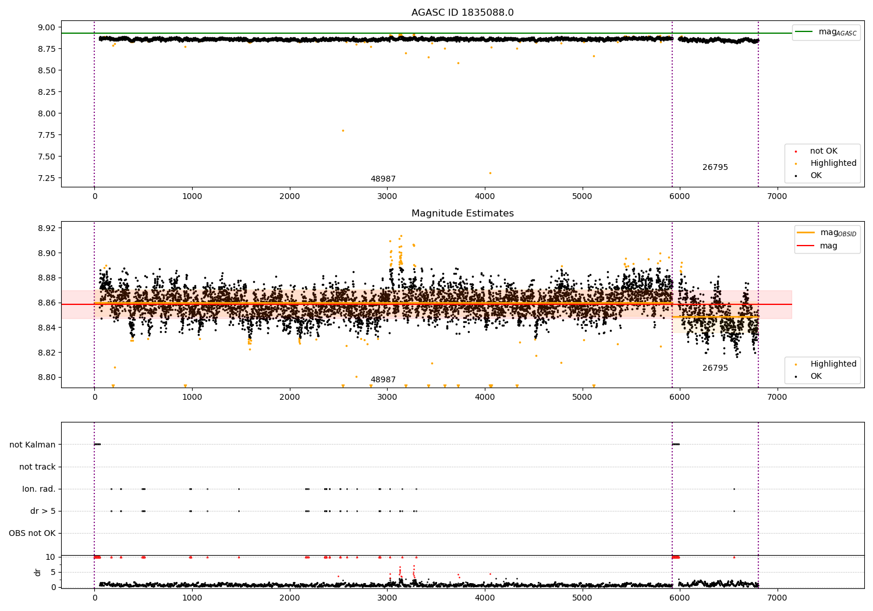Click the '8.82' y-axis tick label
The image size is (873, 611).
(x=47, y=353)
